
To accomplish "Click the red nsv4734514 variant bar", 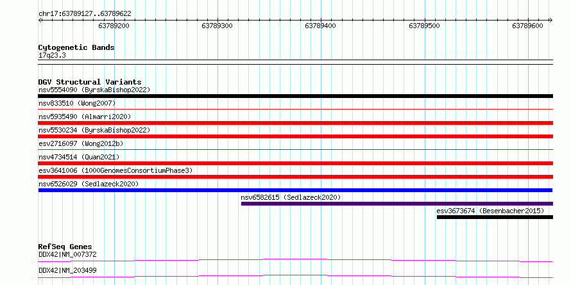I will point(295,163).
